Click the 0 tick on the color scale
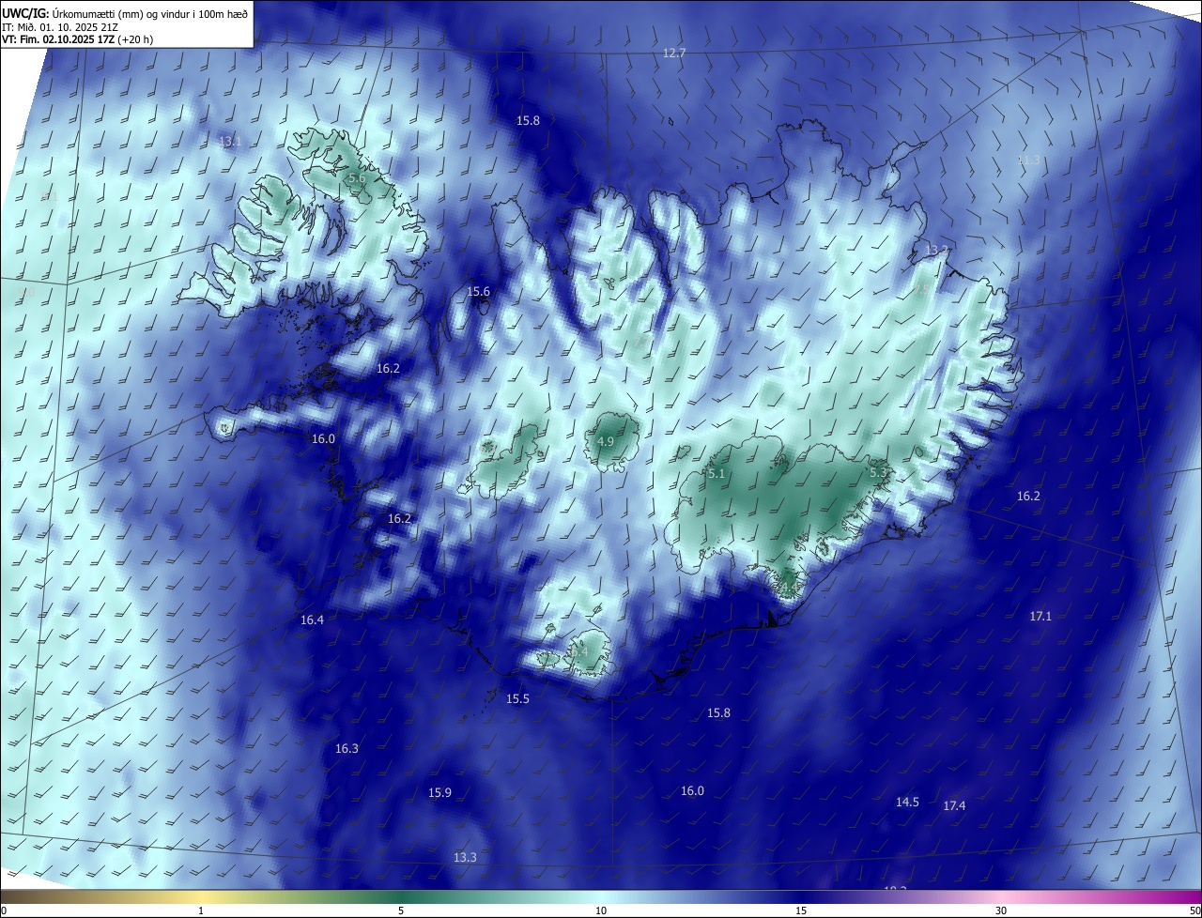Screen dimensions: 1202x918 4,911
